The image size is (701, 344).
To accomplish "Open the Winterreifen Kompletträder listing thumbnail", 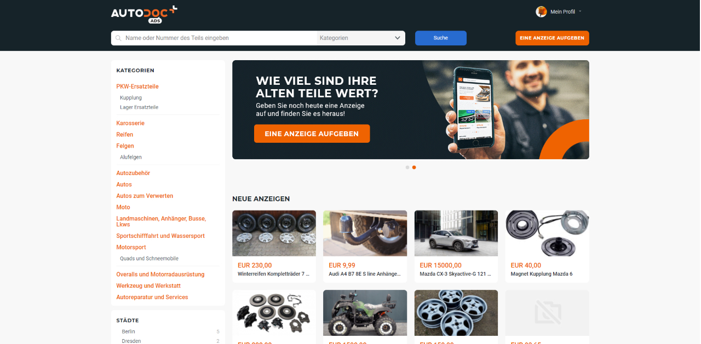I will [x=274, y=234].
